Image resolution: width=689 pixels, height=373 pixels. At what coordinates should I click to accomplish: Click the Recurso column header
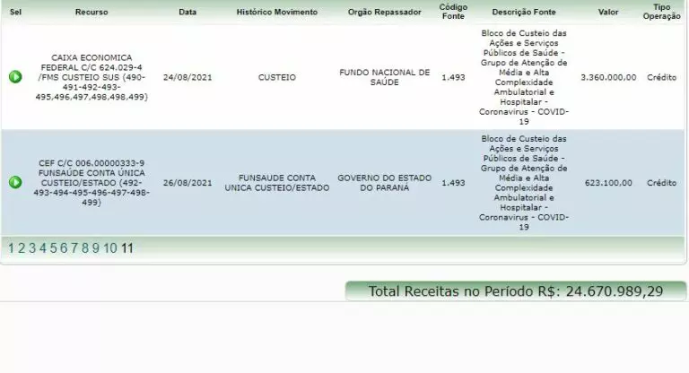click(x=92, y=13)
